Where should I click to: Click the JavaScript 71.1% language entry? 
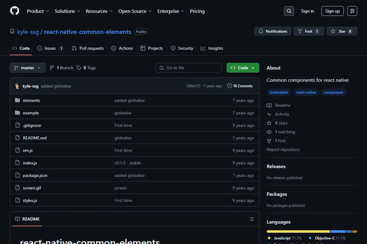coord(285,238)
